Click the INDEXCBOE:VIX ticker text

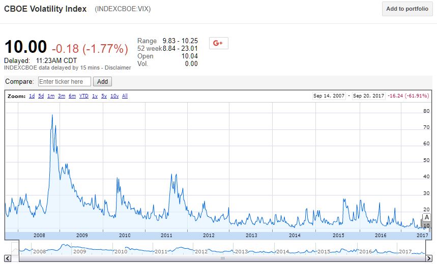pyautogui.click(x=123, y=9)
